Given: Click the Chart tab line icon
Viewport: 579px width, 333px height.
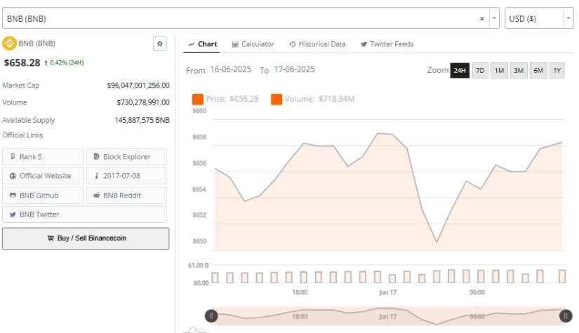Looking at the screenshot, I should [x=192, y=44].
